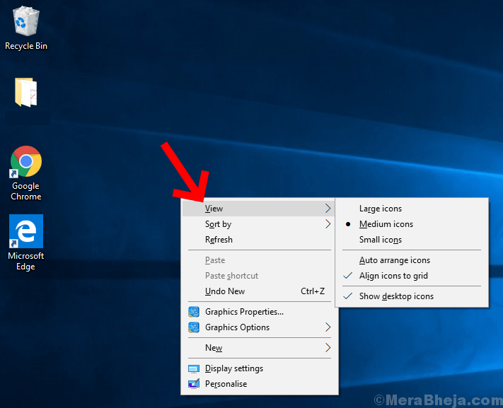Screen dimensions: 503x408
Task: Click the greyed Paste shortcut entry
Action: [258, 276]
